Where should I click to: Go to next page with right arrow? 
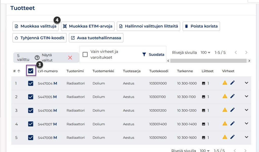click(x=246, y=53)
